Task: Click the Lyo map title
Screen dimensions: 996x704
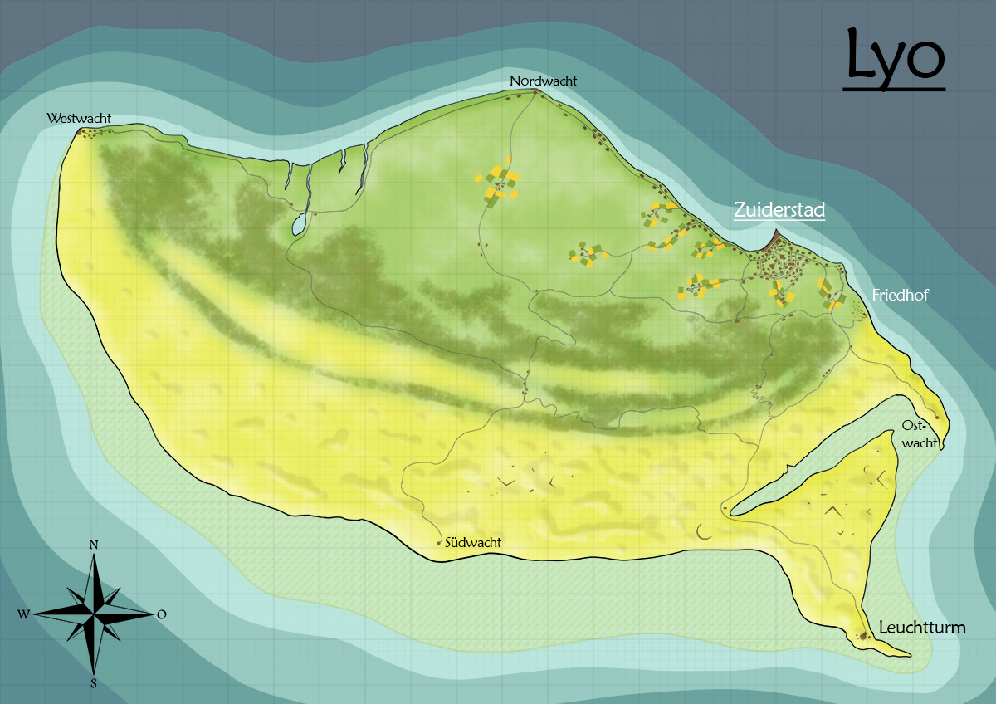Action: [x=894, y=59]
